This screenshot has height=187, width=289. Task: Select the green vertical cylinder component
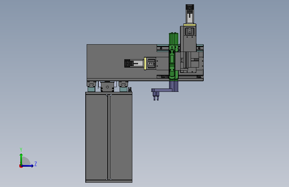173,57
